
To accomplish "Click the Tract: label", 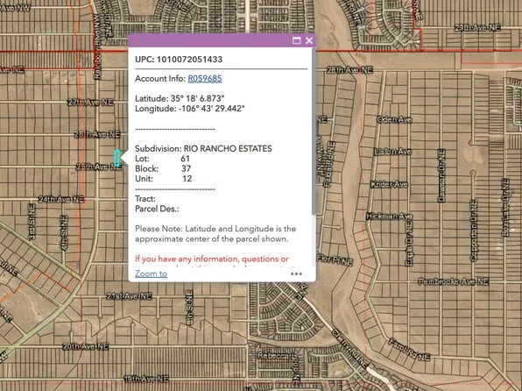I will (x=145, y=199).
